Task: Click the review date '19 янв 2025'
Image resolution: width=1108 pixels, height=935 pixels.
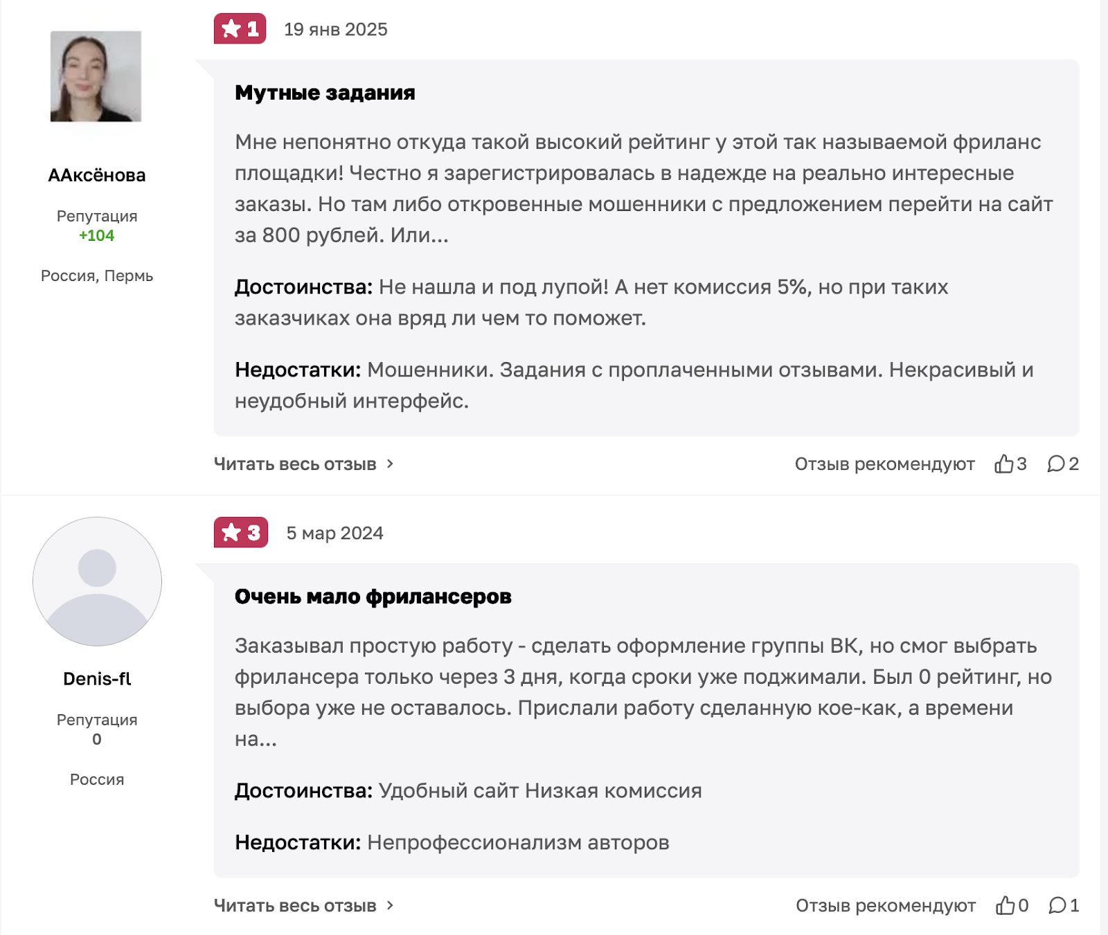Action: 337,28
